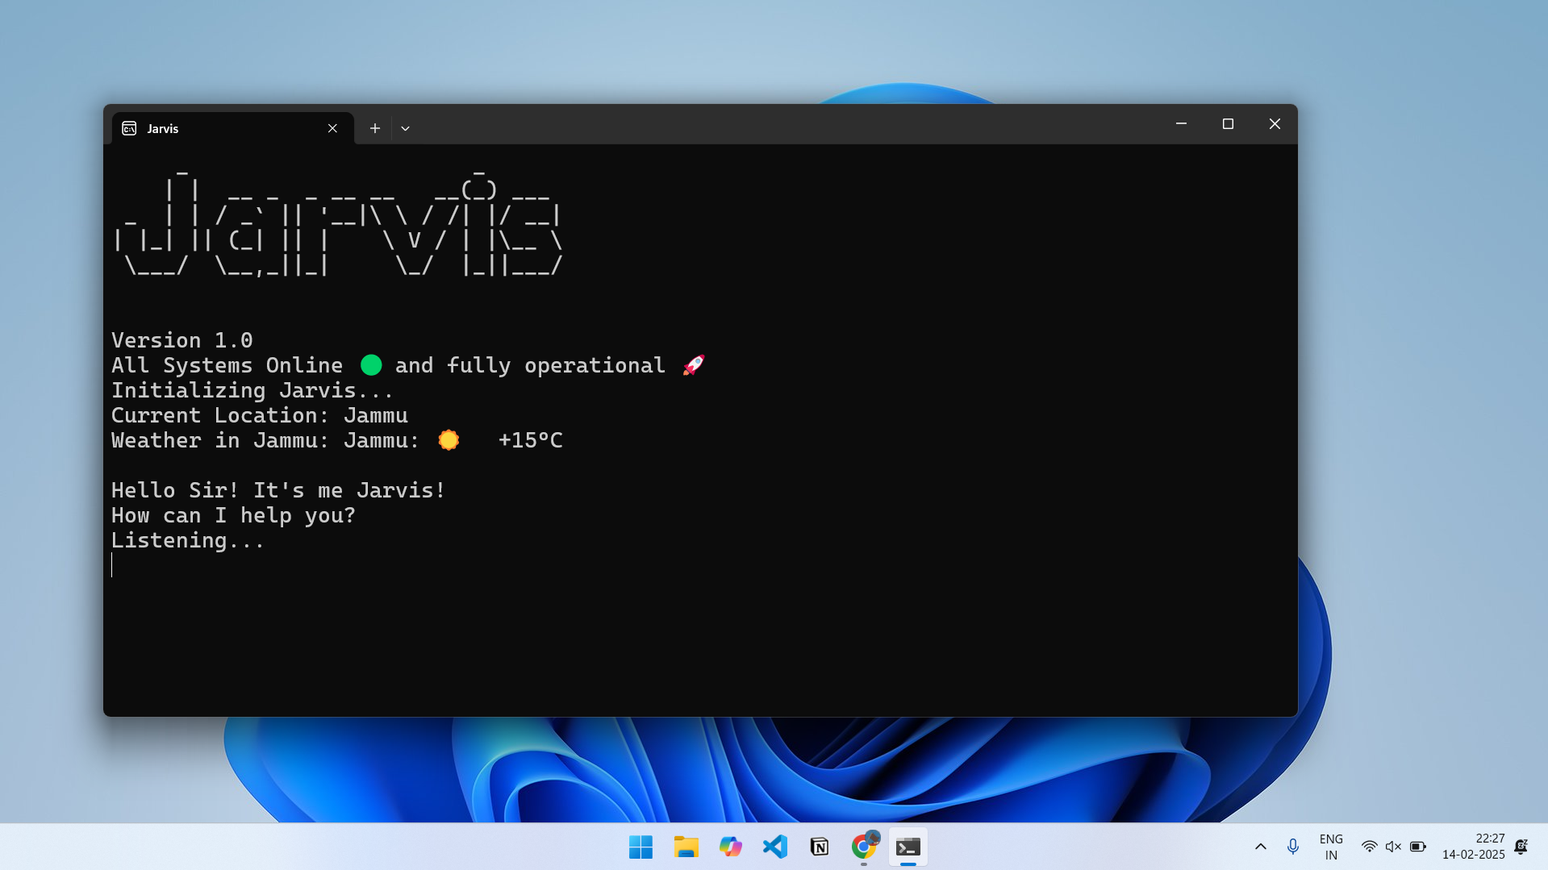
Task: Open File Explorer from taskbar
Action: 686,847
